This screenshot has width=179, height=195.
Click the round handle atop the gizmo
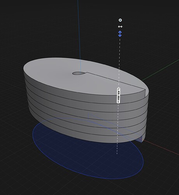coord(120,20)
